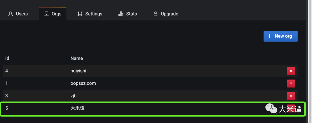Go to the Stats tab
This screenshot has width=312, height=123.
(x=128, y=14)
